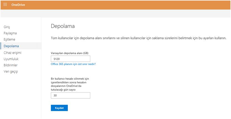Navigate to Cihaz erişimi

pyautogui.click(x=12, y=52)
